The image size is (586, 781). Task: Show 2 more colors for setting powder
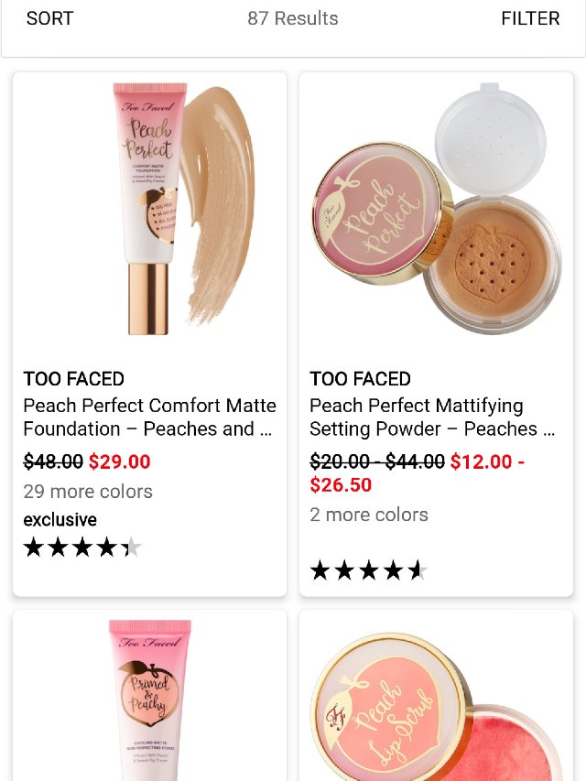(369, 515)
